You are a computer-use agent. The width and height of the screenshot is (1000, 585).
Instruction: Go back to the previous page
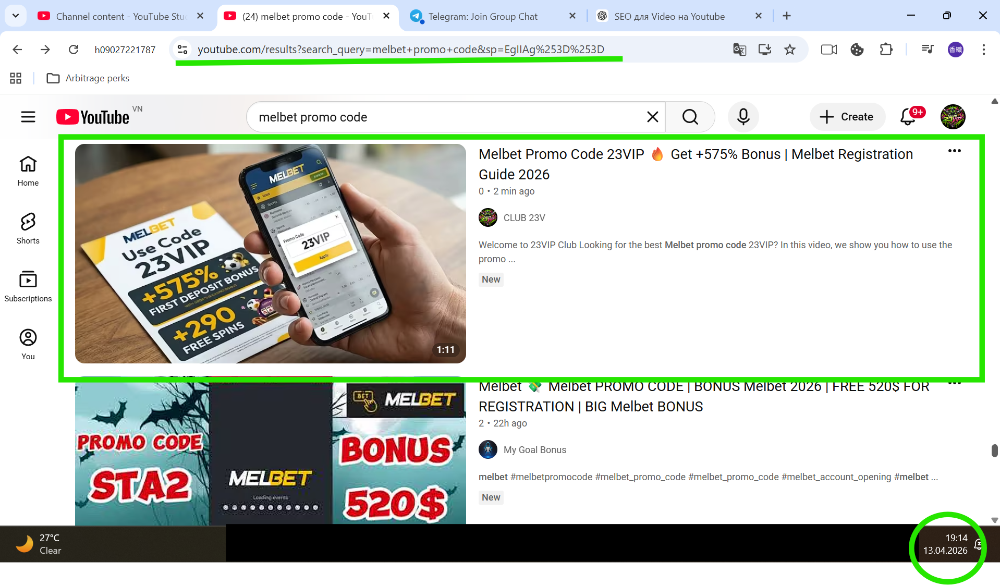click(x=17, y=50)
